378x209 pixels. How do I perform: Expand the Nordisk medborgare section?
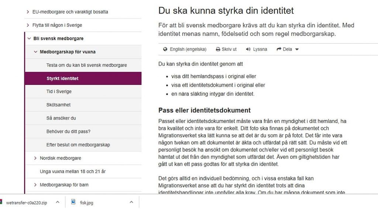[x=35, y=158]
